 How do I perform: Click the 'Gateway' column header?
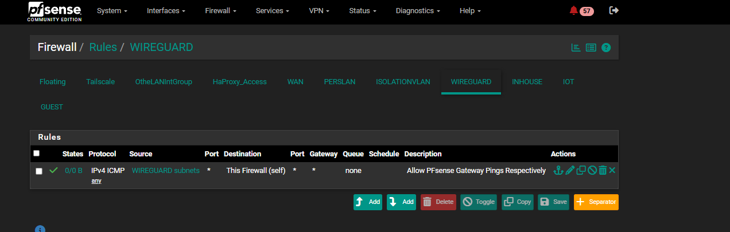tap(324, 154)
